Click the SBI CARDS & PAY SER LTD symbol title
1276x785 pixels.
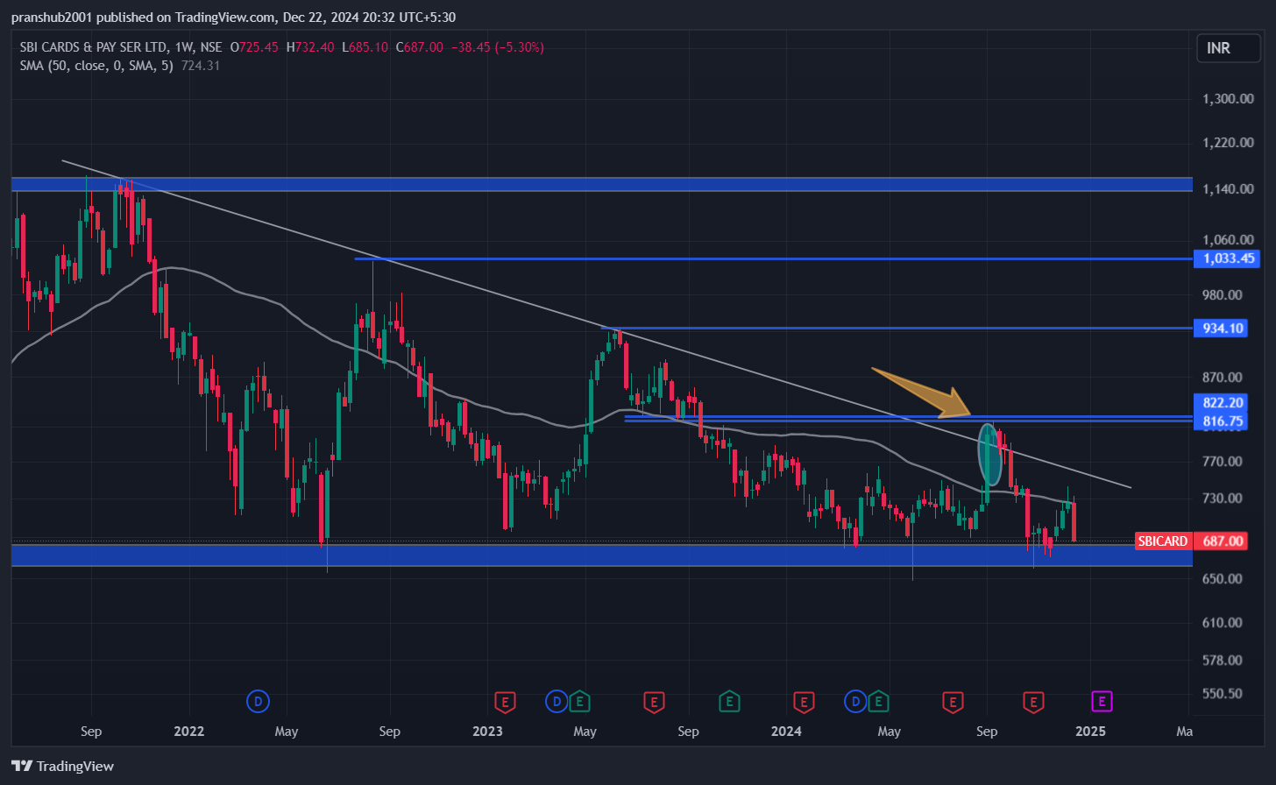coord(94,47)
